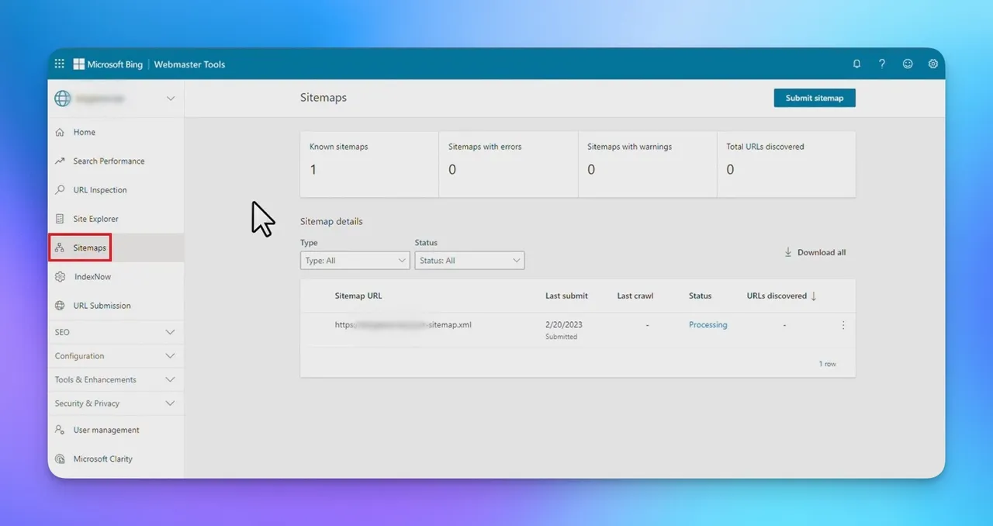This screenshot has height=526, width=993.
Task: Click the Microsoft Bing logo
Action: [108, 64]
